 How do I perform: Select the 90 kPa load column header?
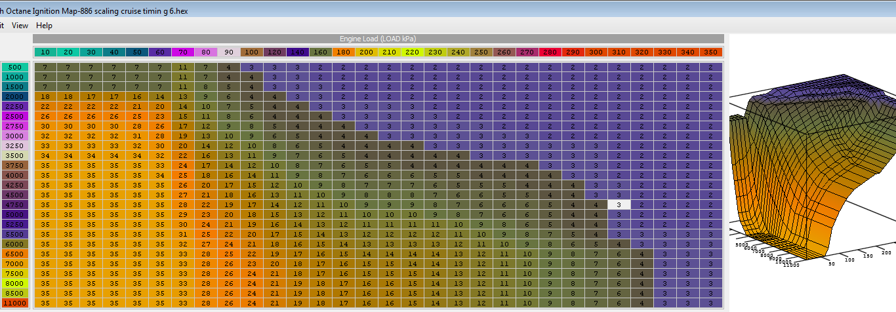coord(229,52)
